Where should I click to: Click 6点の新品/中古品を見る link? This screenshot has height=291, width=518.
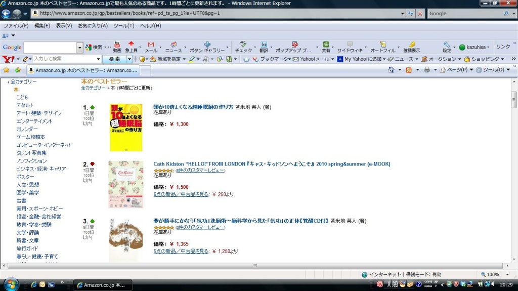[181, 194]
